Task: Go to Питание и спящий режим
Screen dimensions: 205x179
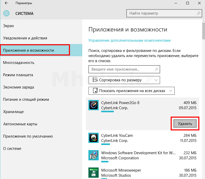Action: 41,99
